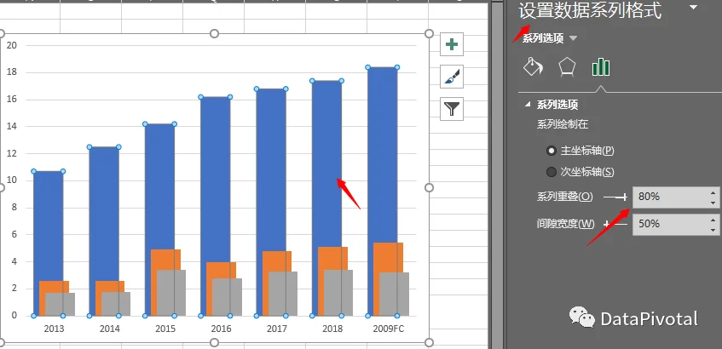Click the top-right chart resize handle
The height and width of the screenshot is (349, 722).
[x=429, y=33]
